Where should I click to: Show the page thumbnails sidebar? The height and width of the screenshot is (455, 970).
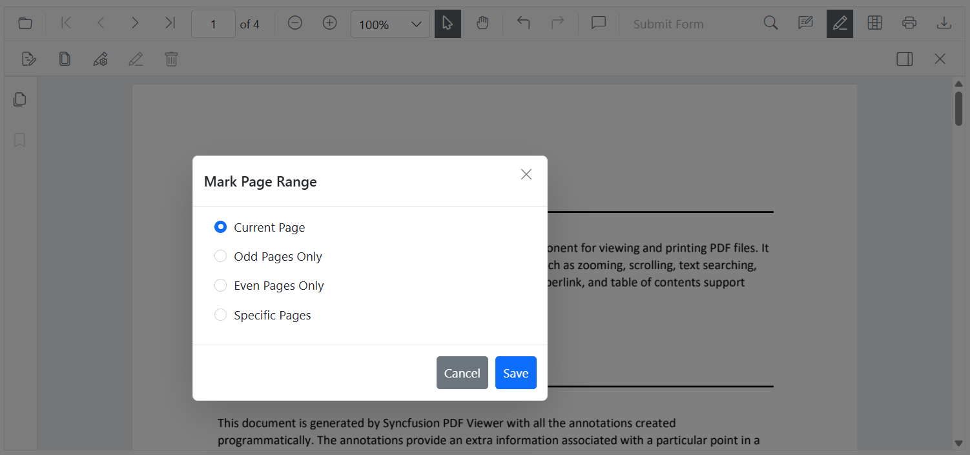[x=19, y=99]
